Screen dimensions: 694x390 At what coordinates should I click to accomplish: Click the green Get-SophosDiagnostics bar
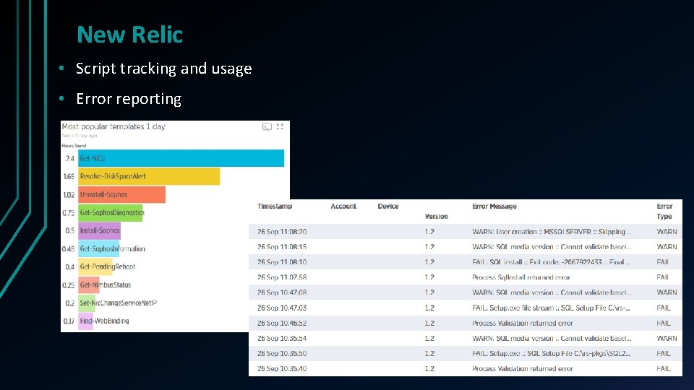(x=110, y=212)
